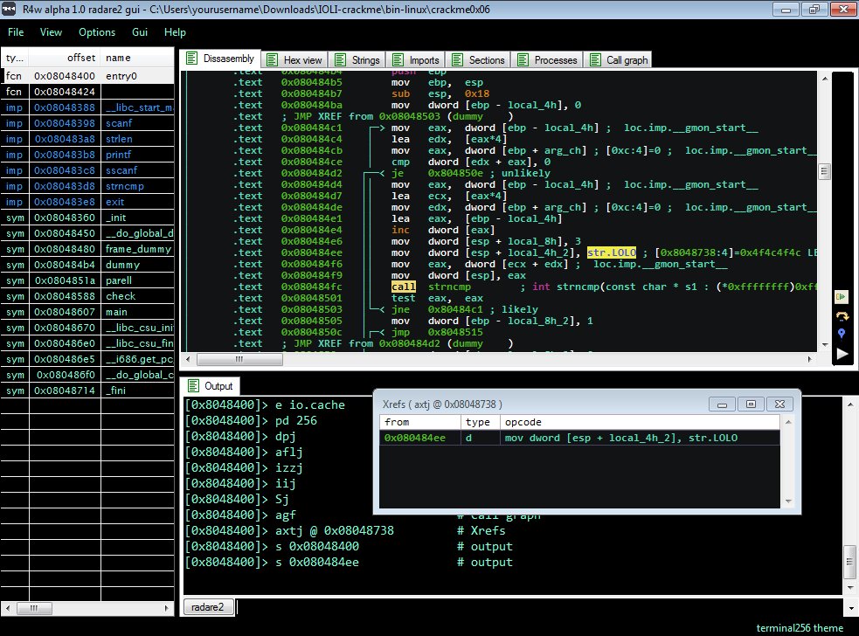The height and width of the screenshot is (636, 859).
Task: Switch to the Imports tab
Action: (417, 59)
